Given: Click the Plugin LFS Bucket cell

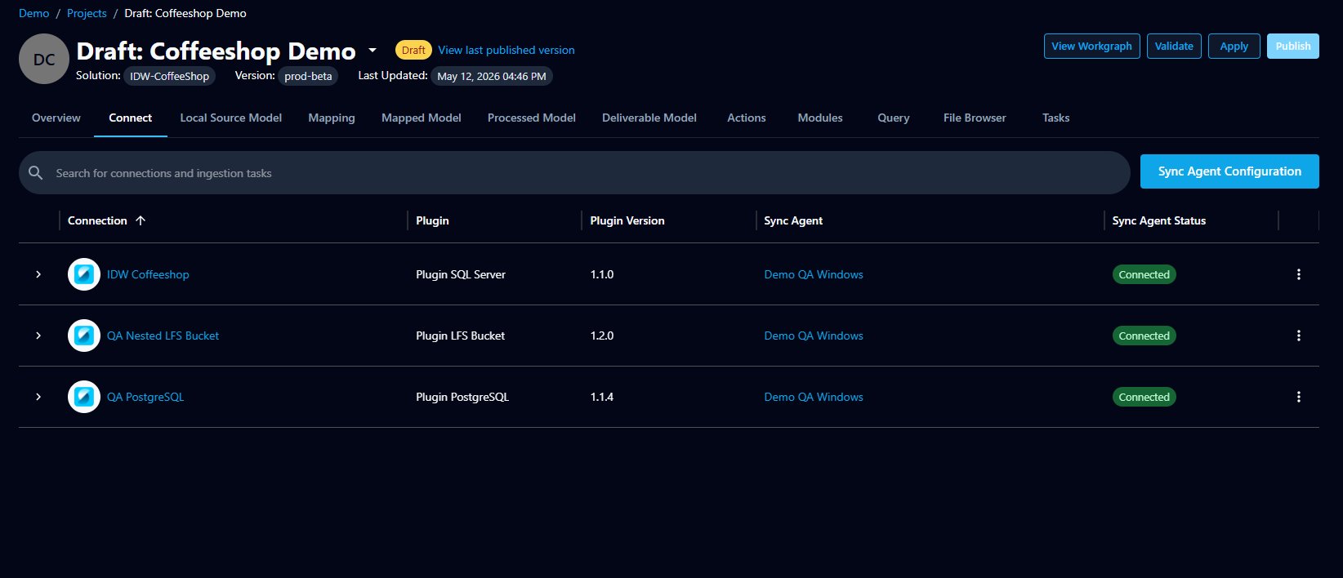Looking at the screenshot, I should pyautogui.click(x=460, y=336).
